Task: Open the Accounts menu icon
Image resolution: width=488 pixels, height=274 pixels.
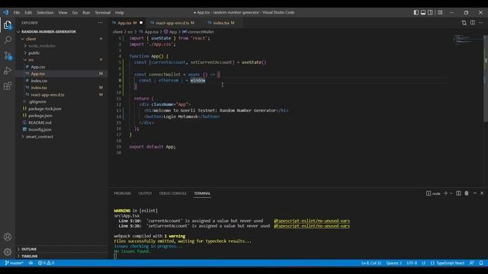Action: 8,237
